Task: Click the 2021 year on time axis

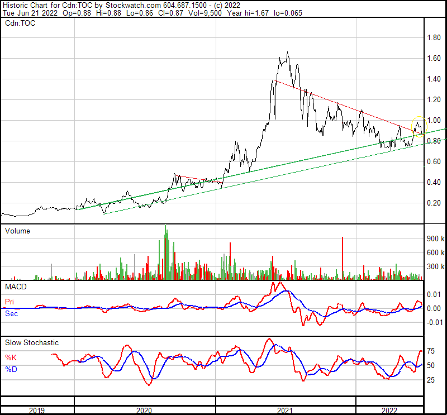Action: pyautogui.click(x=285, y=411)
